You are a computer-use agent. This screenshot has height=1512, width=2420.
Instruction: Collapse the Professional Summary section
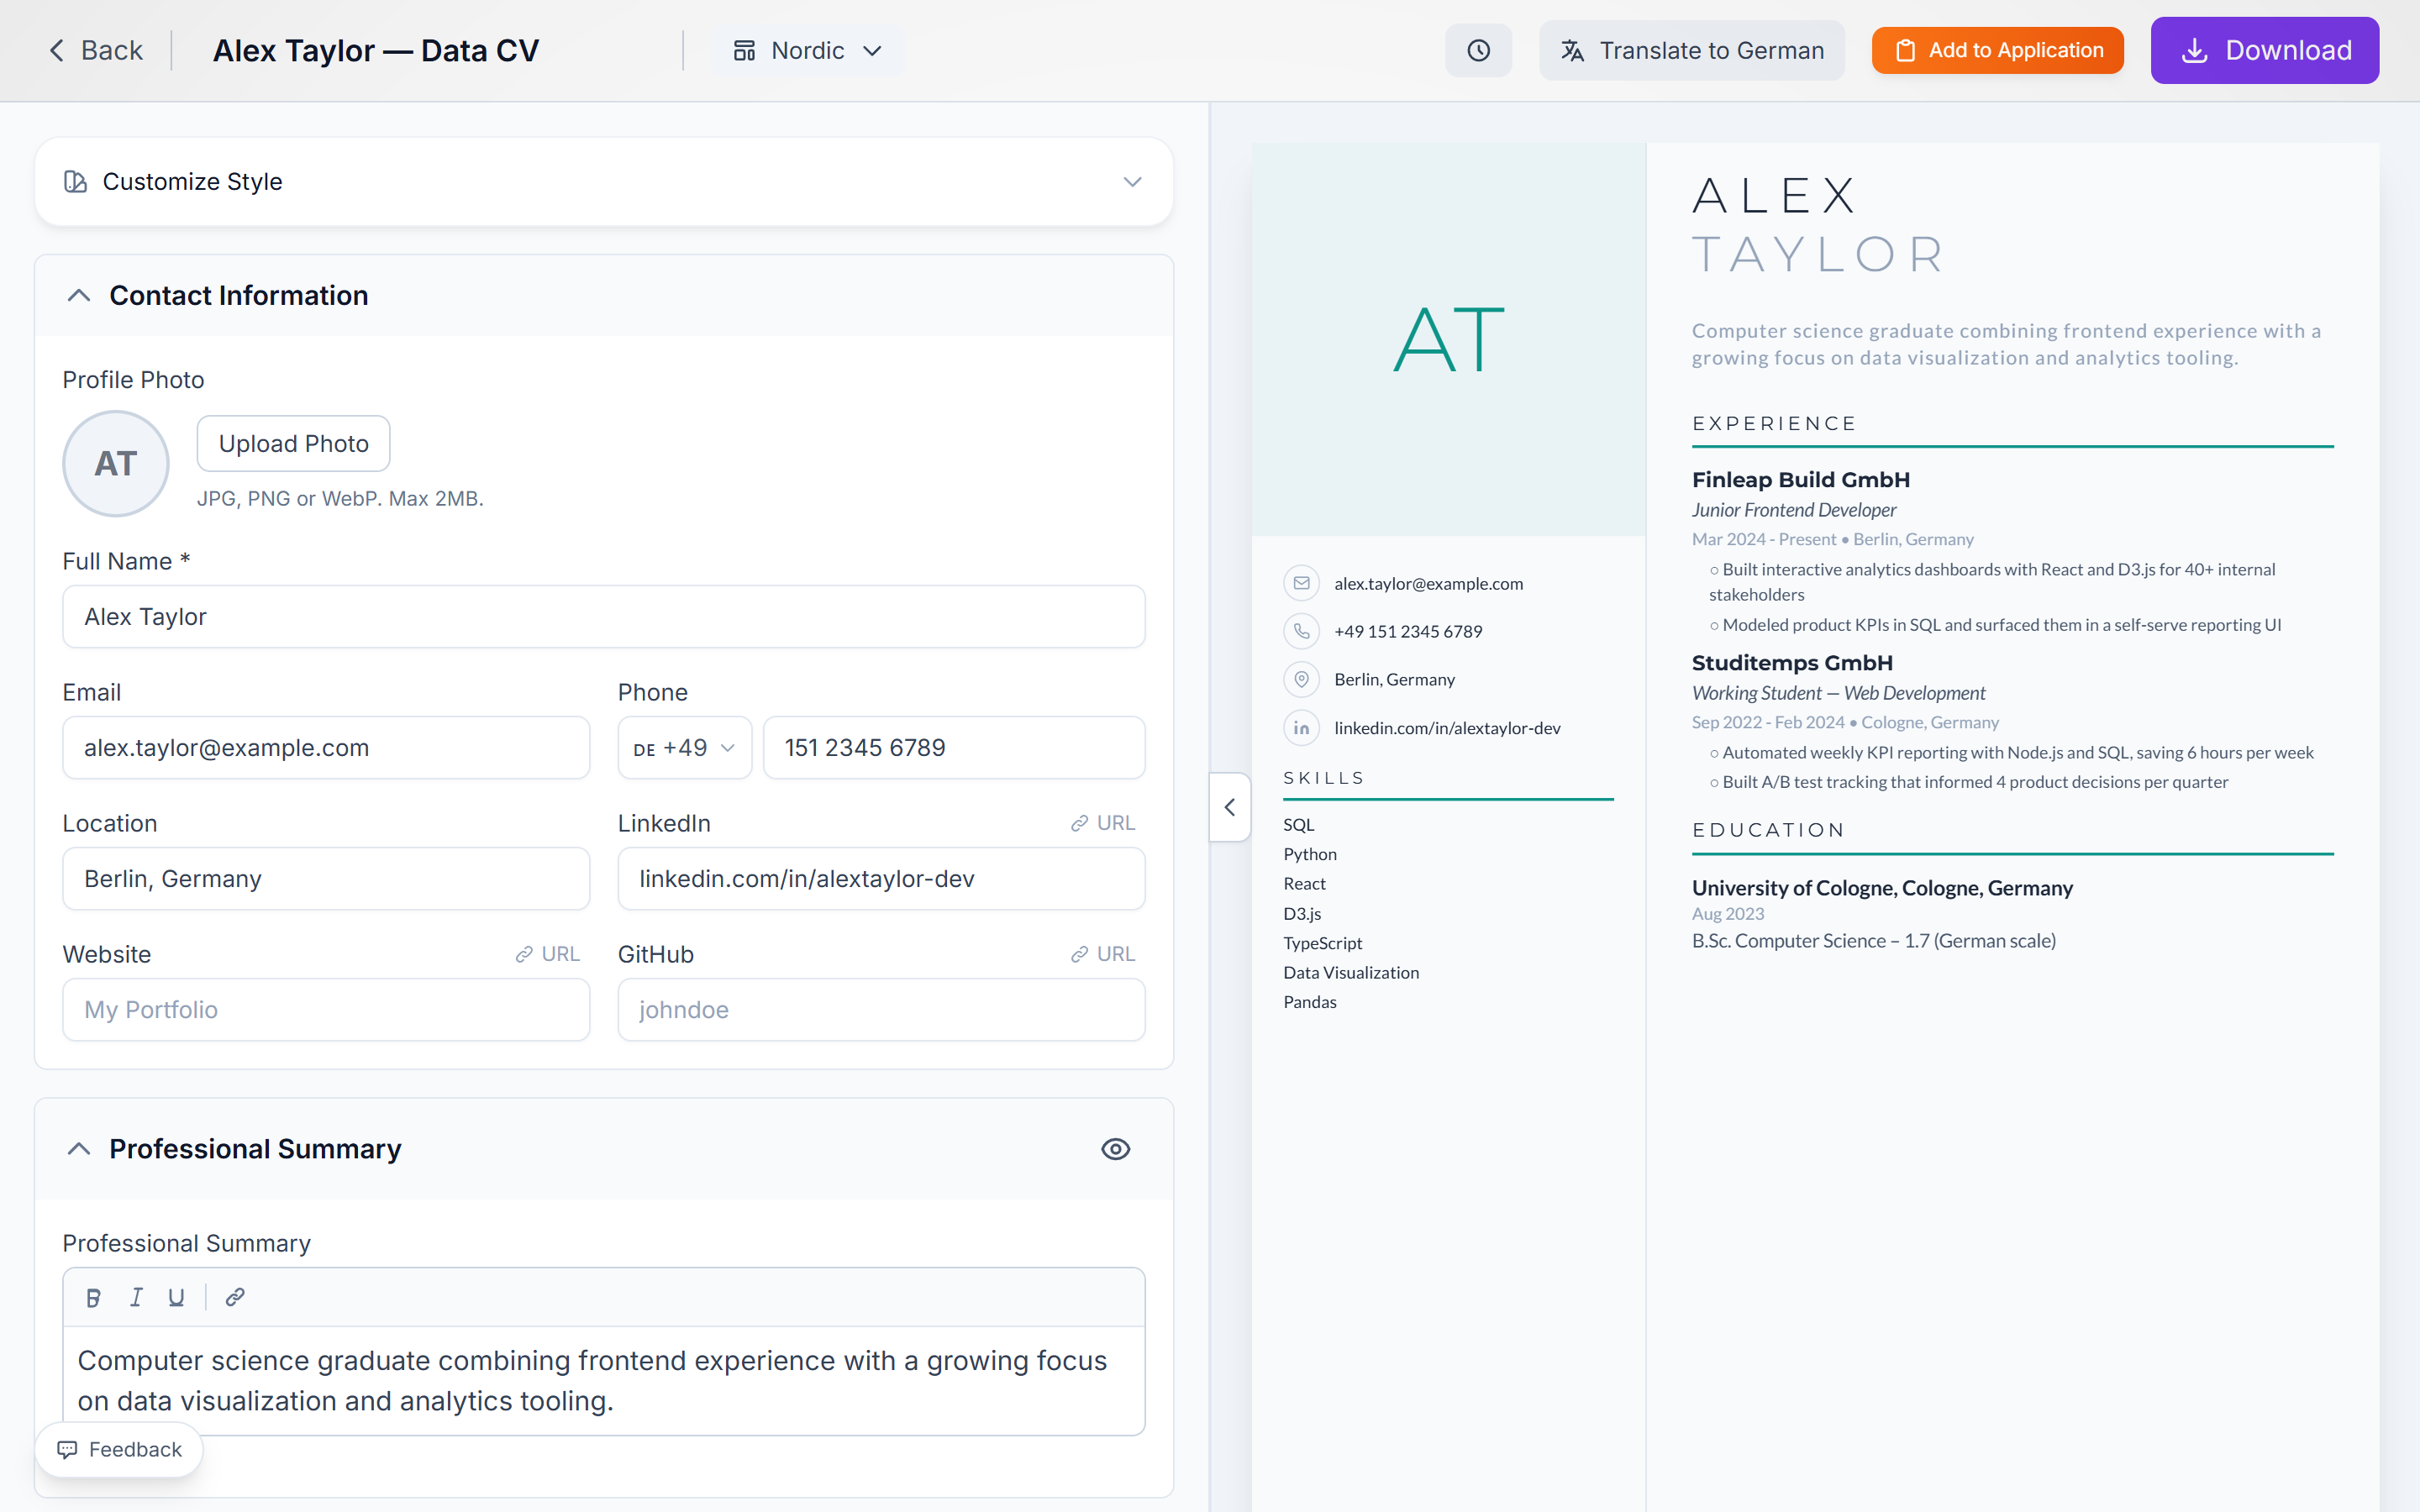pyautogui.click(x=79, y=1149)
